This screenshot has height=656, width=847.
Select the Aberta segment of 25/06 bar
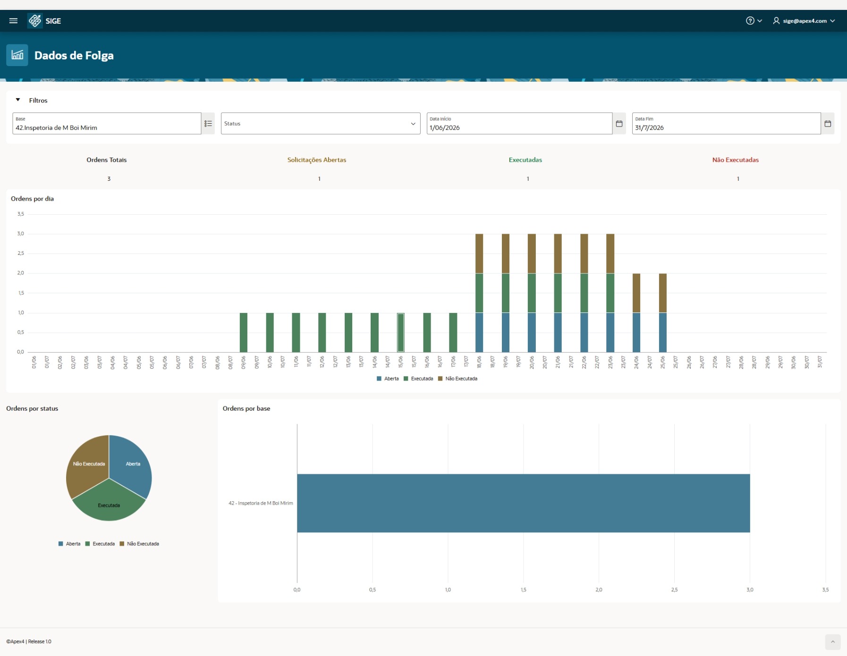coord(663,332)
